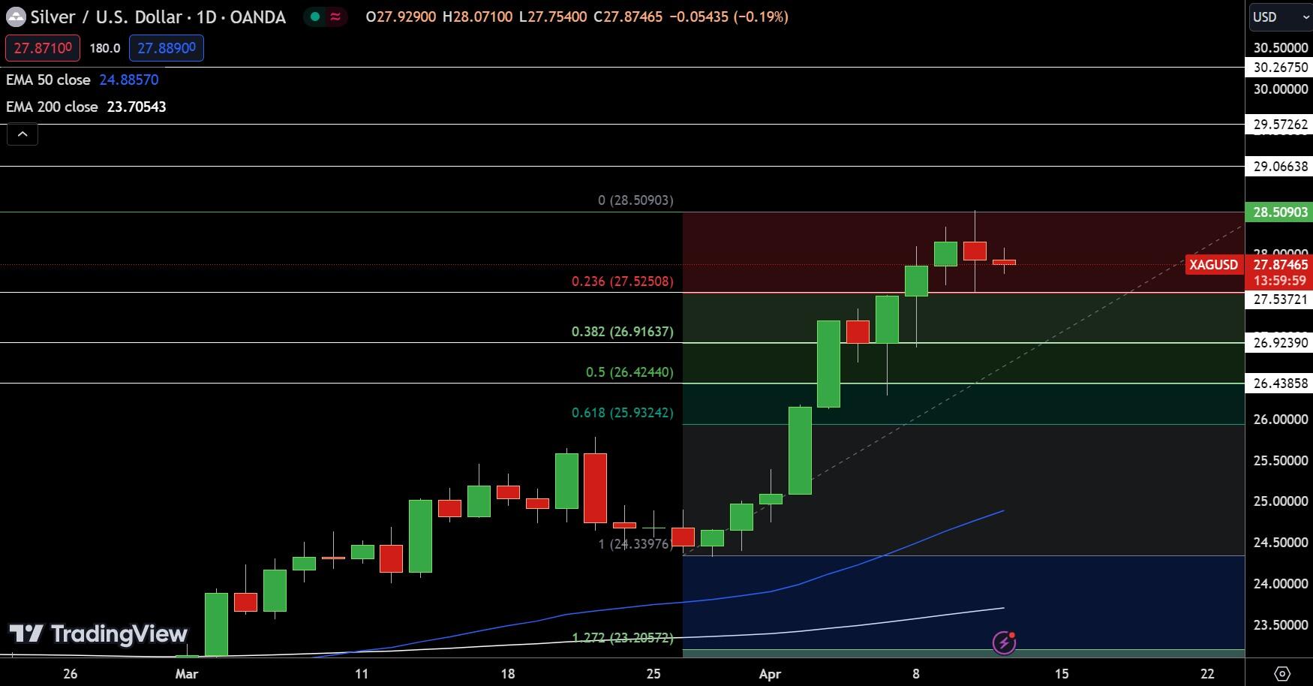The image size is (1313, 686).
Task: Click the 29.06638 horizontal line label
Action: tap(1279, 167)
